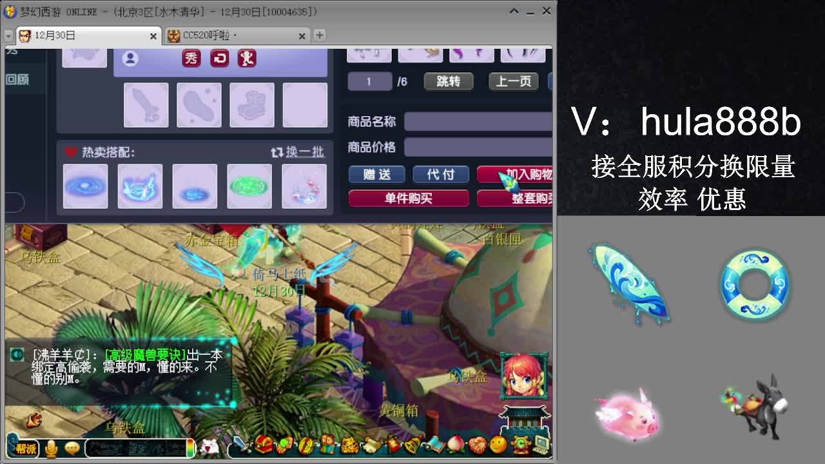The height and width of the screenshot is (464, 825).
Task: Open the orange chat bubble icon
Action: [x=72, y=447]
